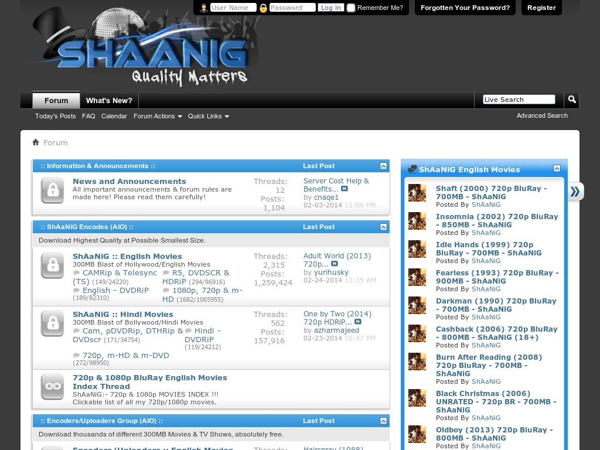Viewport: 600px width, 450px height.
Task: Collapse ShAaNiG English Movies sidebar block
Action: coord(557,168)
